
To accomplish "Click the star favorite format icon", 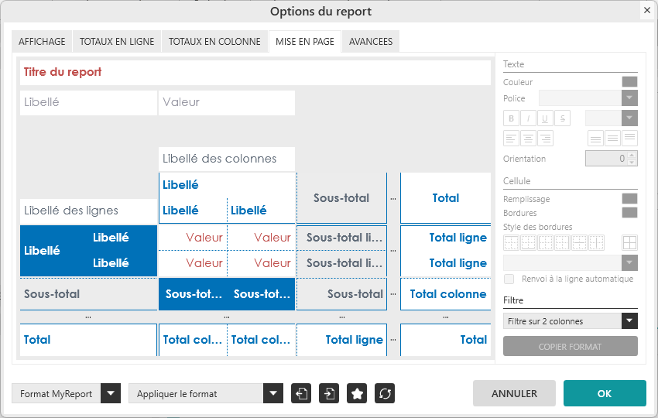I will (x=357, y=393).
